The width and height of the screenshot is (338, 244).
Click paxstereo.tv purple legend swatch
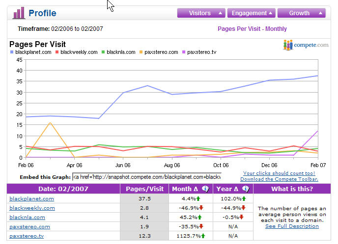[184, 52]
